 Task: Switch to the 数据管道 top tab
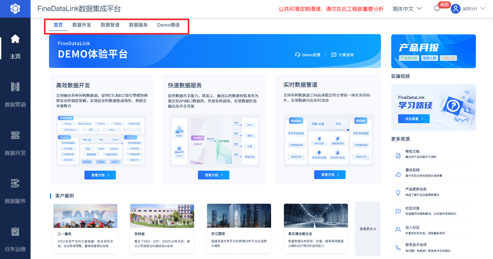pos(110,25)
